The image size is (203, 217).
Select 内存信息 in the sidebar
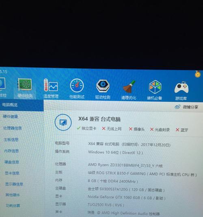pyautogui.click(x=11, y=151)
